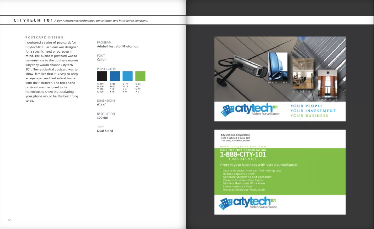This screenshot has height=229, width=374.
Task: Click 'Increase Employee Productivity' bullet
Action: coord(244,190)
